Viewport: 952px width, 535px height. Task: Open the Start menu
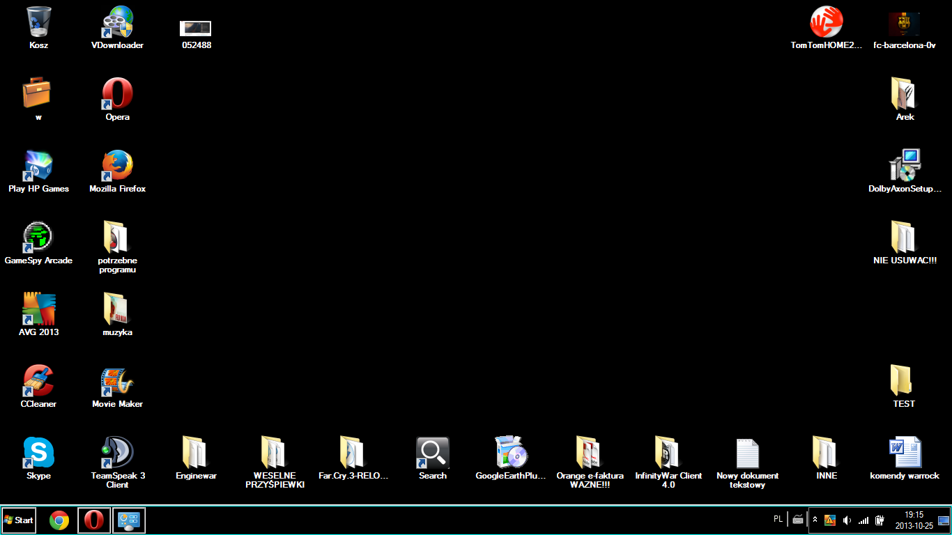pos(19,520)
